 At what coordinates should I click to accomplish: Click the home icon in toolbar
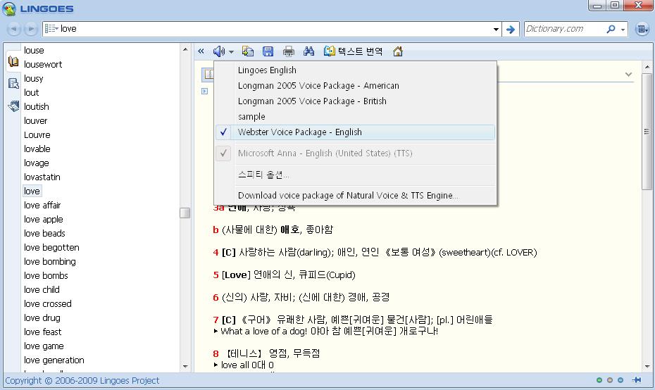point(398,51)
